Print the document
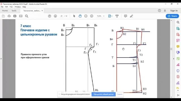 (x=15, y=16)
